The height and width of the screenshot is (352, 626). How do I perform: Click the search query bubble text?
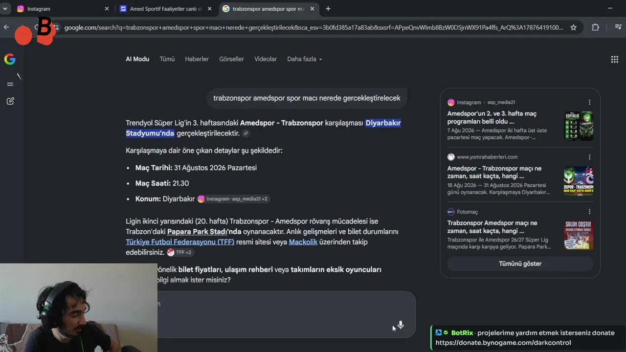[x=307, y=98]
